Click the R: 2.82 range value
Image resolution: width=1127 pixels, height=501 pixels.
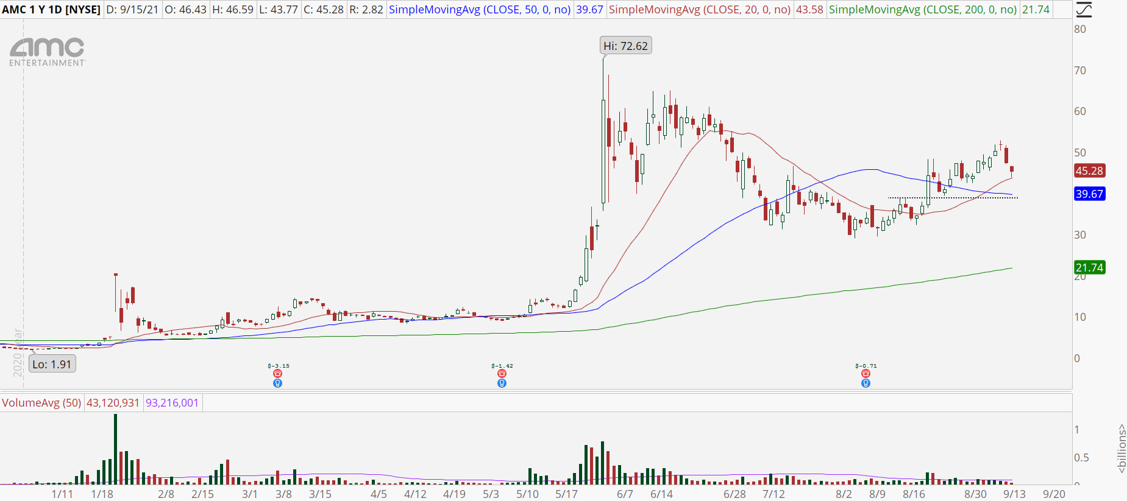366,10
